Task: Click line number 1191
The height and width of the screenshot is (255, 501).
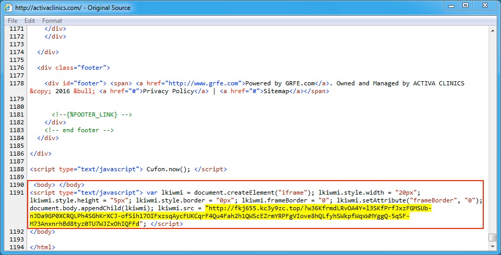Action: point(16,193)
